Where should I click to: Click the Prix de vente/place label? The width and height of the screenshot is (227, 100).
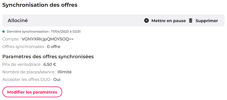(x=22, y=64)
